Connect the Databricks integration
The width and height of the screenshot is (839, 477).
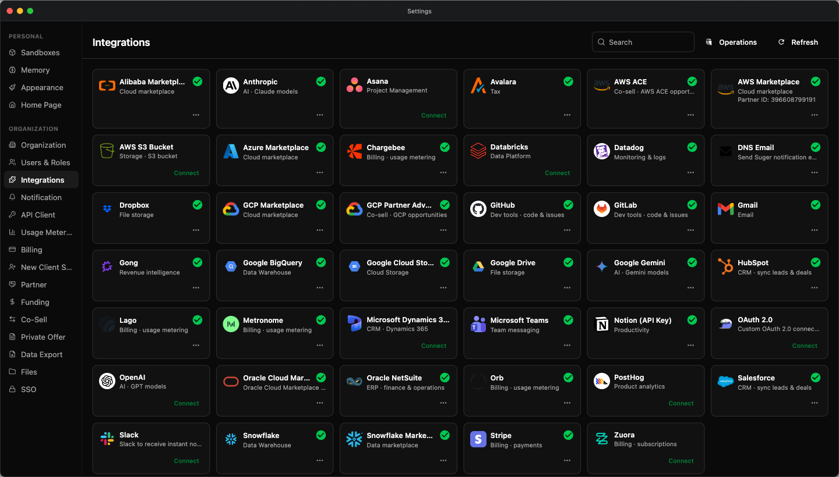pos(558,173)
